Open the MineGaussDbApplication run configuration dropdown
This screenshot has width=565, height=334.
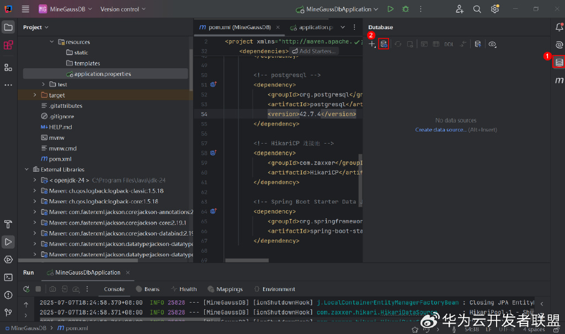(x=337, y=9)
